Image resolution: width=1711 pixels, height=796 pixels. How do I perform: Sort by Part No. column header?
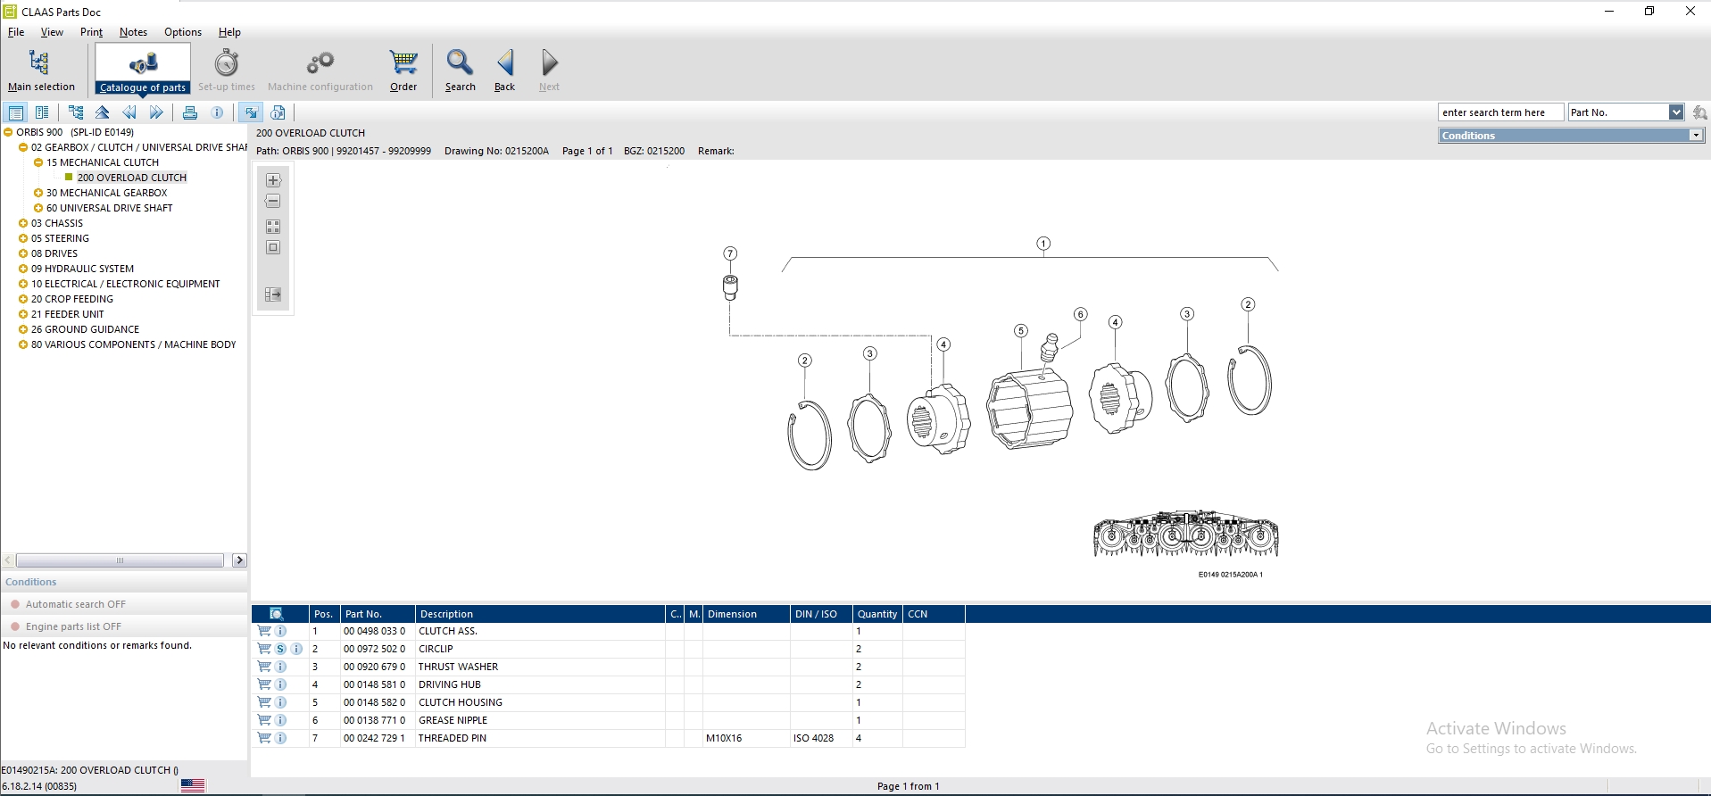point(378,614)
